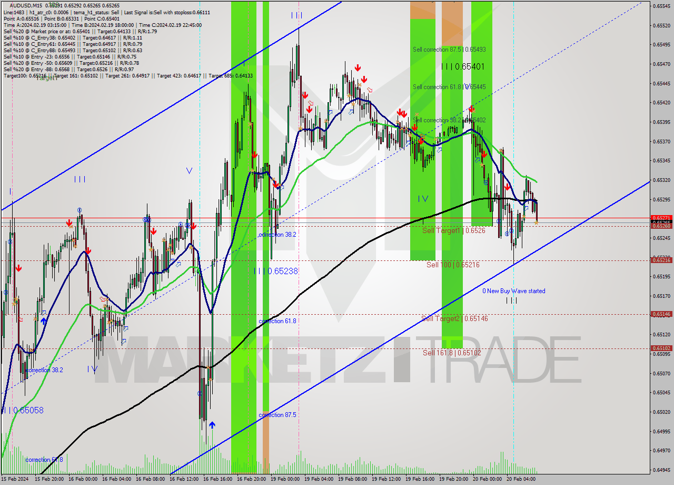
Task: Click the 'Time A:2024.02.19 03:15:00' header line
Action: coord(35,25)
